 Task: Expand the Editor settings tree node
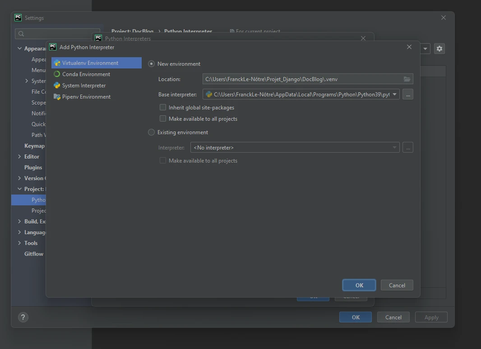pos(19,157)
